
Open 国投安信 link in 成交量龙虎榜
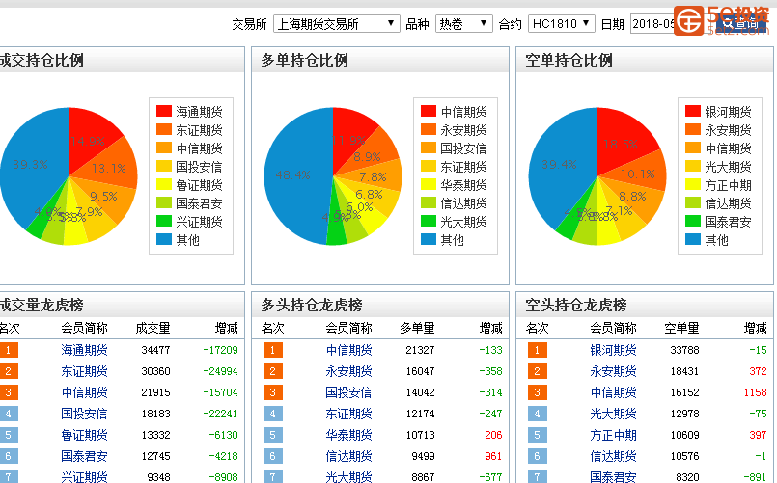84,414
